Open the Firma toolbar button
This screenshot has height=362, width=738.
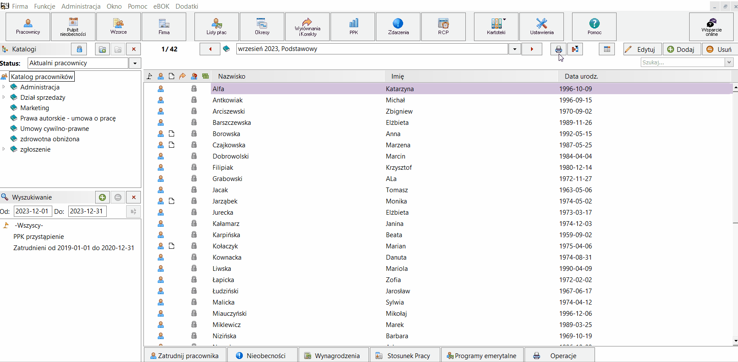pos(164,27)
